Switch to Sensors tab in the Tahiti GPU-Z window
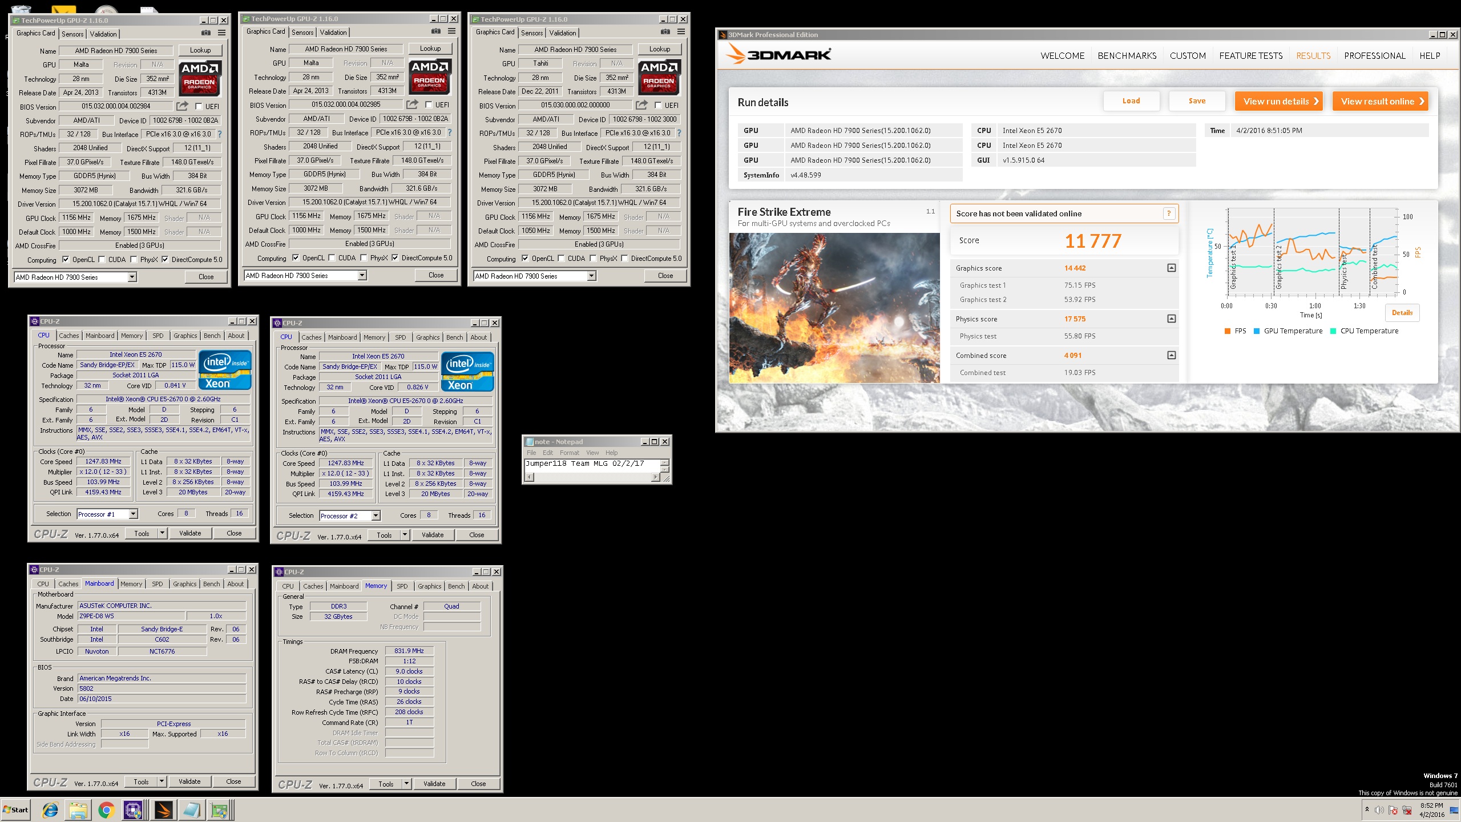The width and height of the screenshot is (1461, 822). (532, 33)
